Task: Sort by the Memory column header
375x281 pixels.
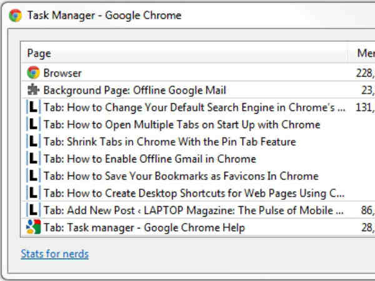Action: pos(364,54)
